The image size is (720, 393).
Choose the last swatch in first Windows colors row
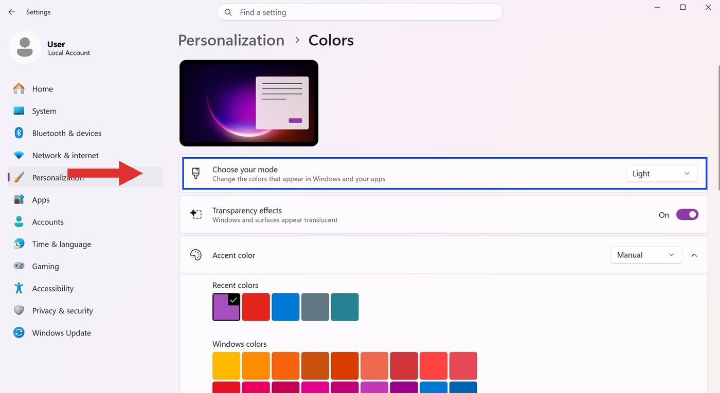coord(463,366)
